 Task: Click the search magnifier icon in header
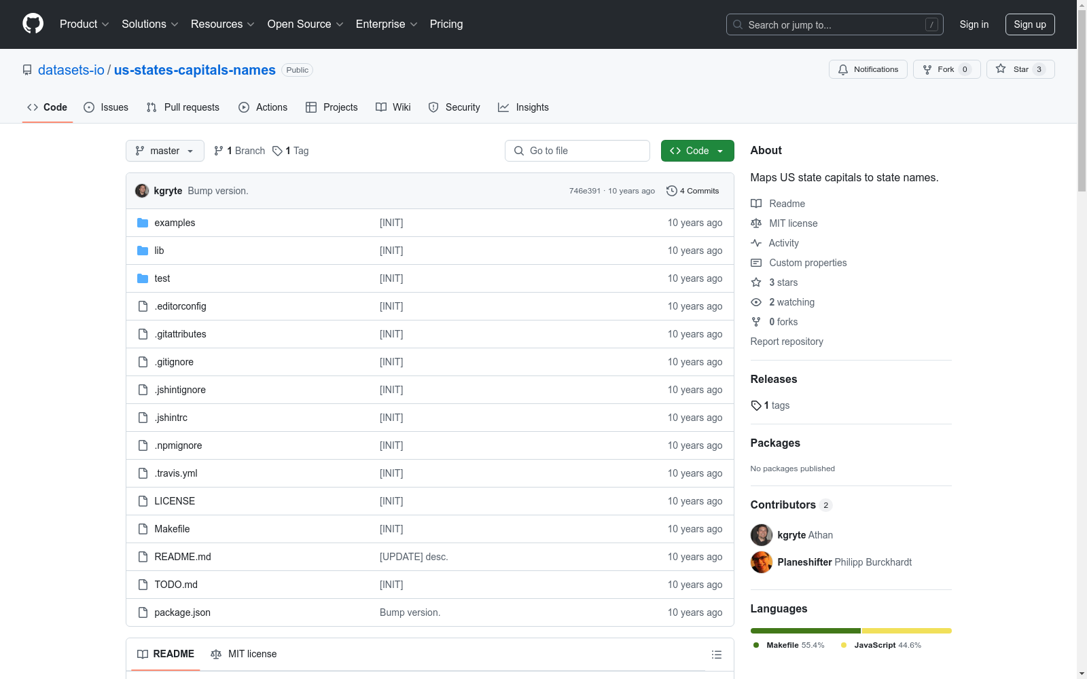[738, 24]
